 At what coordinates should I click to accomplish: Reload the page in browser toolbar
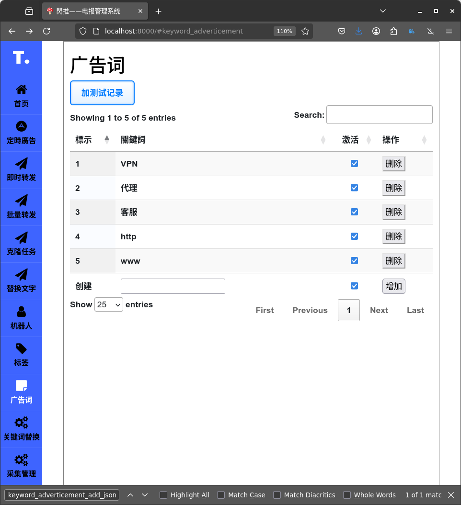pos(46,31)
